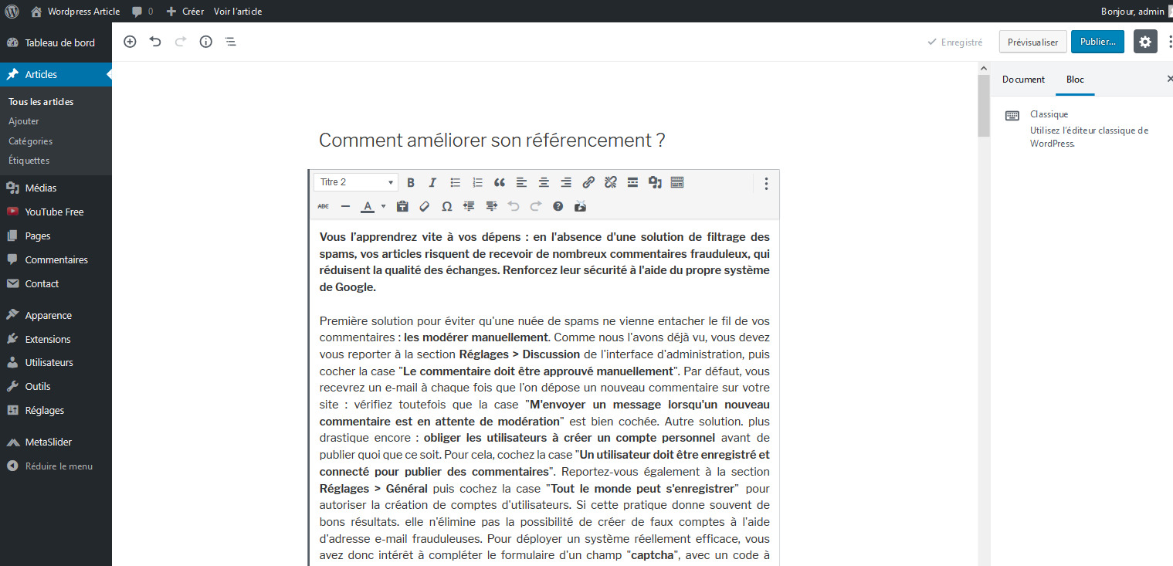Decrease paragraph indent

tap(469, 206)
